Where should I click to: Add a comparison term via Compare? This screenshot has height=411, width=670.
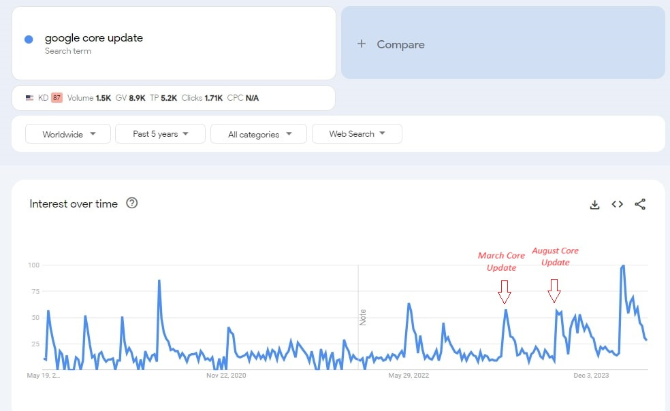(503, 42)
